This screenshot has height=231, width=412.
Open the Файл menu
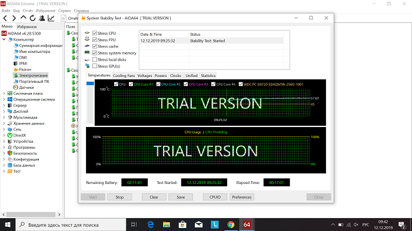pos(6,11)
